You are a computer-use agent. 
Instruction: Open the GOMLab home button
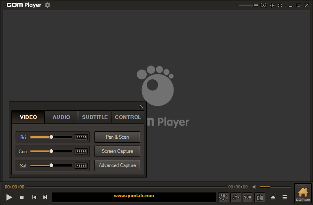[x=303, y=194]
